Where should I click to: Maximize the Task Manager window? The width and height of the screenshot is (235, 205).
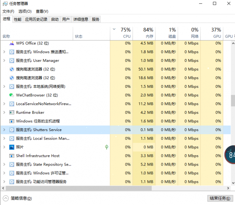pos(215,3)
